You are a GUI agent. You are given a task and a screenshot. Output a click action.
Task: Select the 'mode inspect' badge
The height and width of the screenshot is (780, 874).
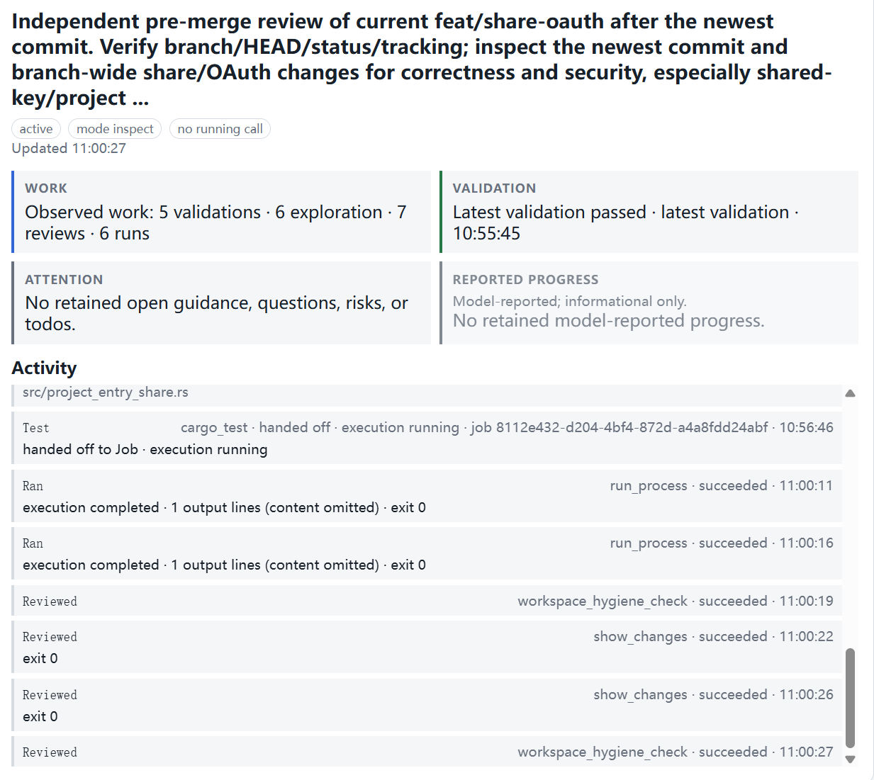pos(115,129)
